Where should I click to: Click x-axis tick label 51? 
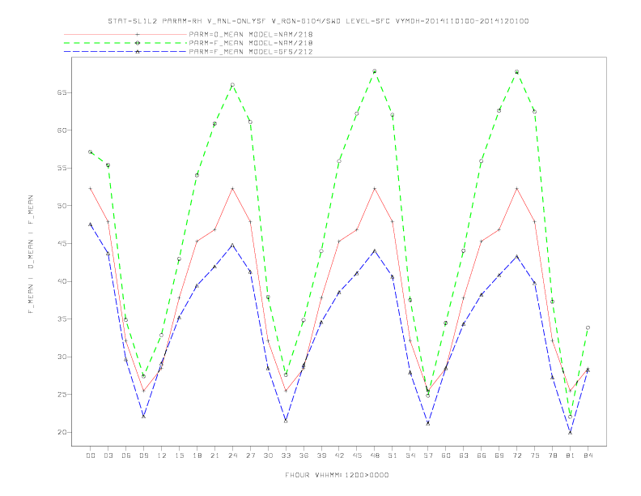pyautogui.click(x=393, y=455)
